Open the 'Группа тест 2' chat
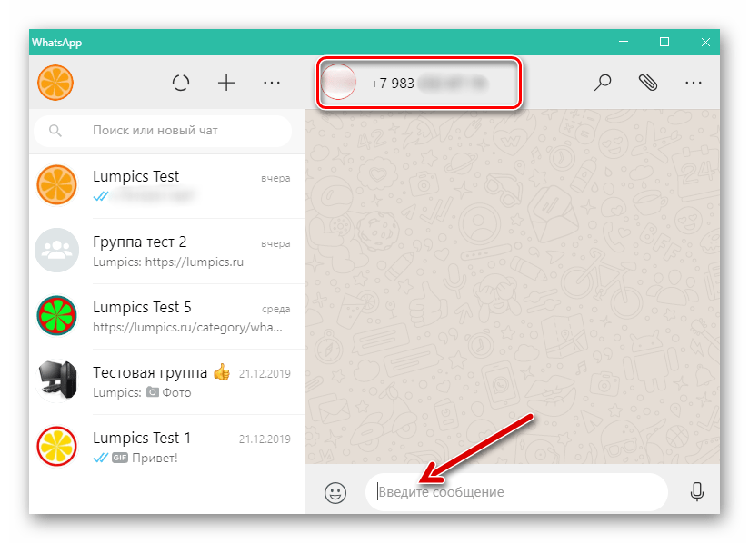Image resolution: width=749 pixels, height=543 pixels. point(166,251)
